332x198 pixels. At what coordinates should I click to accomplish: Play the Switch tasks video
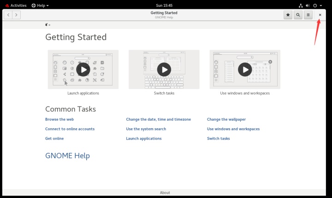pos(164,69)
